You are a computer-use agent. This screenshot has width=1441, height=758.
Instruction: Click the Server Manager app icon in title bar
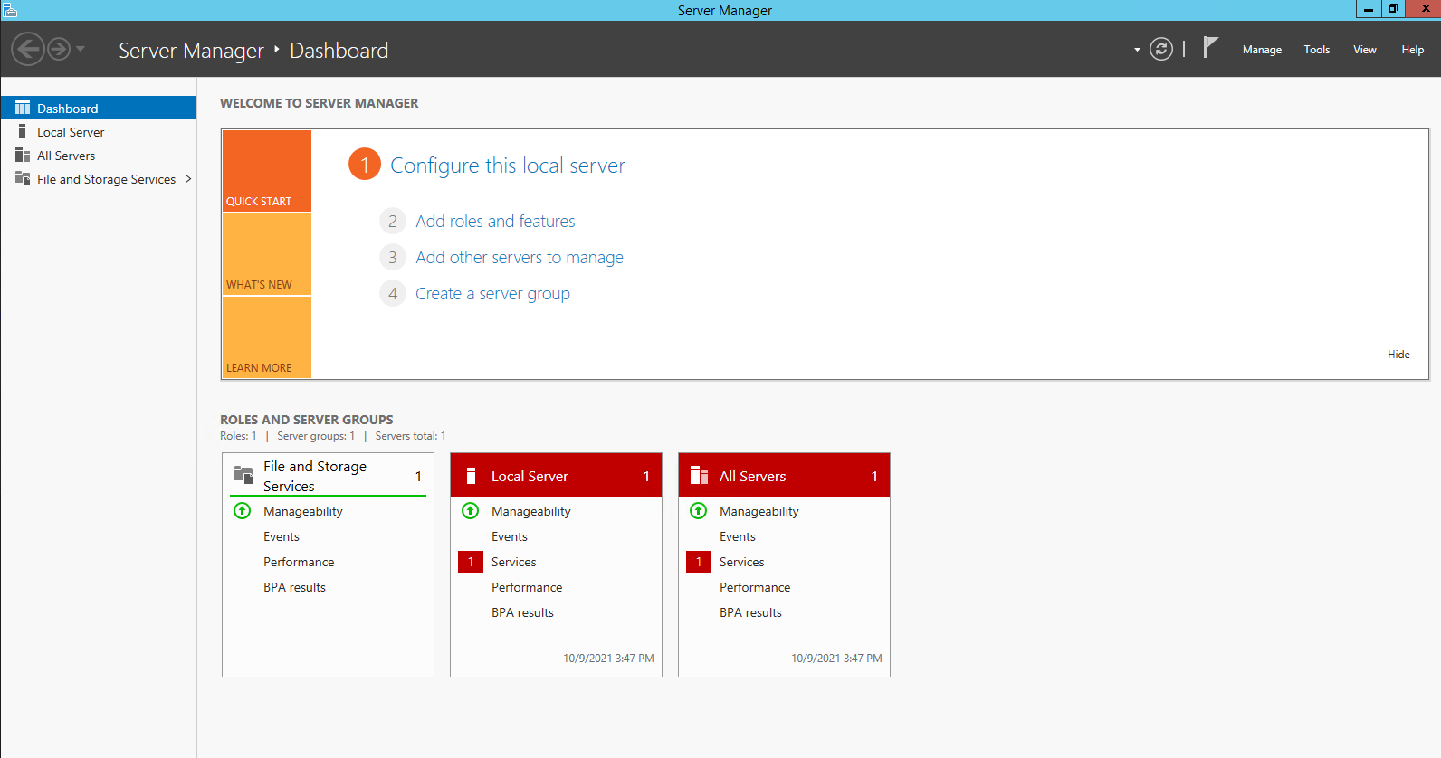[10, 10]
